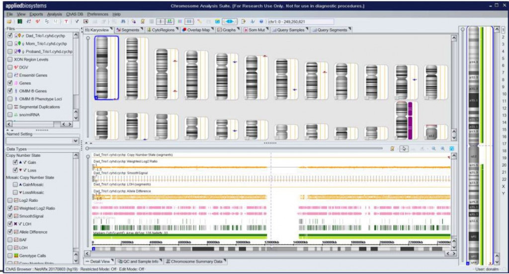This screenshot has height=274, width=509.
Task: Switch to the CytoRegions tab
Action: [163, 30]
